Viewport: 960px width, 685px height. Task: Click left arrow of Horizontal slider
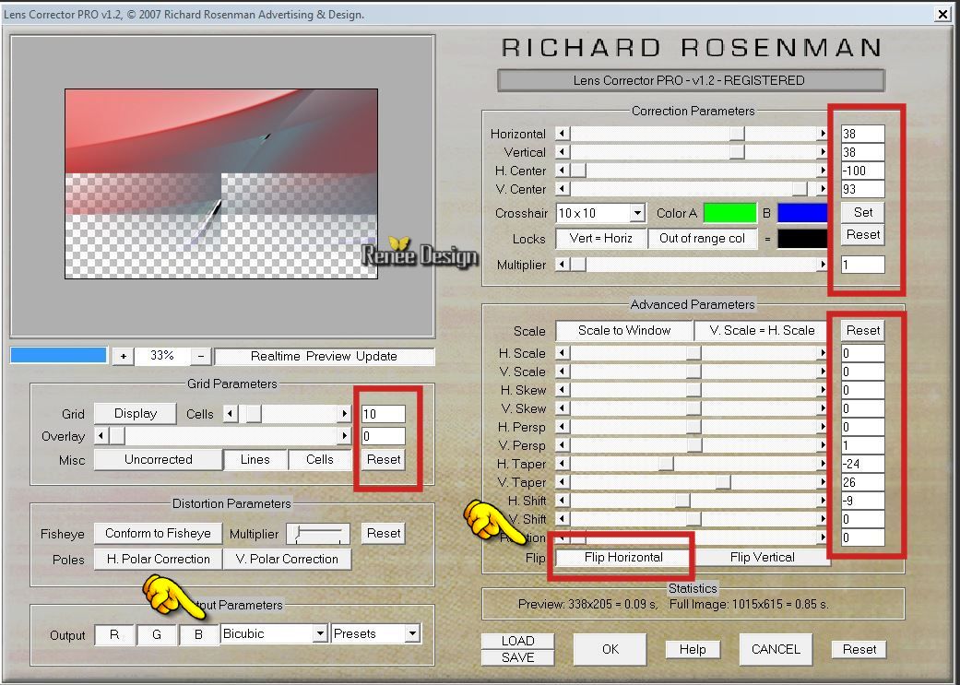[562, 134]
